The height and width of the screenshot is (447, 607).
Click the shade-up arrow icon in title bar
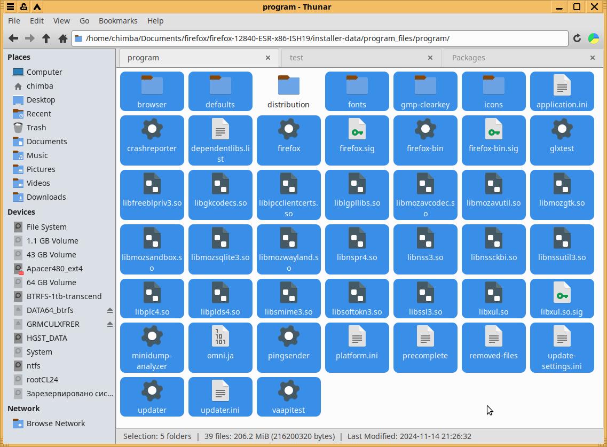tap(37, 6)
